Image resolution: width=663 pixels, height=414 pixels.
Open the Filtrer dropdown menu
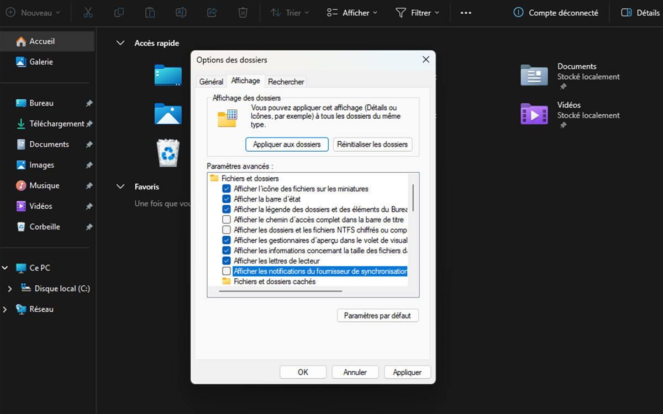418,13
